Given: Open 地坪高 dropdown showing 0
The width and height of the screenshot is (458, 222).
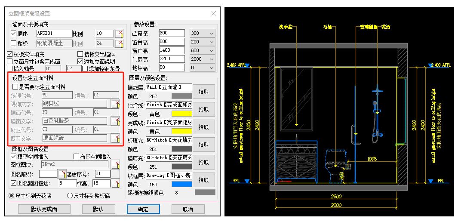Looking at the screenshot, I should 203,68.
